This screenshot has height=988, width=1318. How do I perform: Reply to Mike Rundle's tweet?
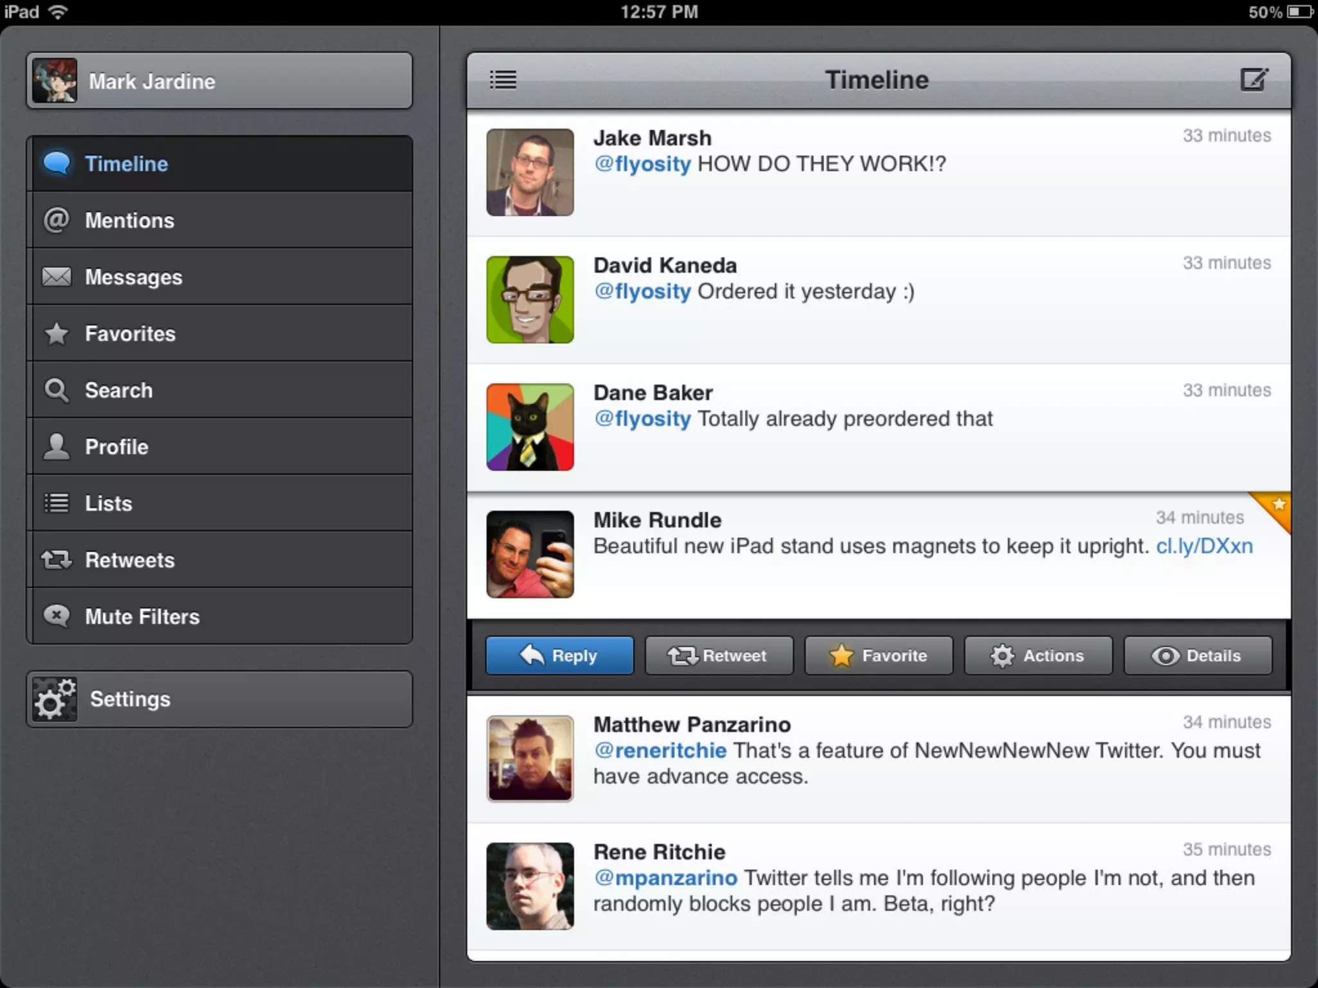coord(559,655)
